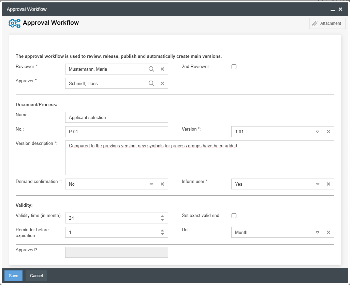The image size is (350, 285).
Task: Expand the Inform user dropdown
Action: pyautogui.click(x=317, y=184)
